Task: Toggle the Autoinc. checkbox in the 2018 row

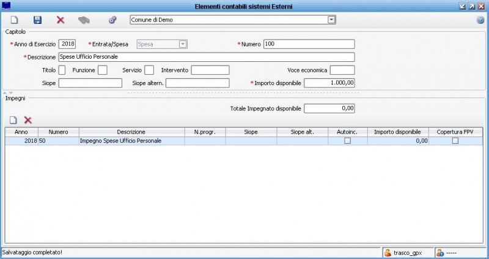Action: [347, 141]
